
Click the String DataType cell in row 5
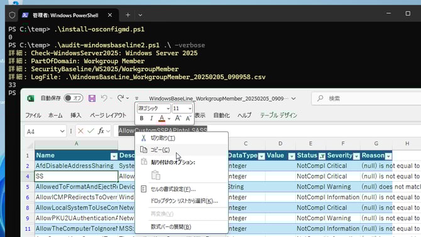coord(246,187)
